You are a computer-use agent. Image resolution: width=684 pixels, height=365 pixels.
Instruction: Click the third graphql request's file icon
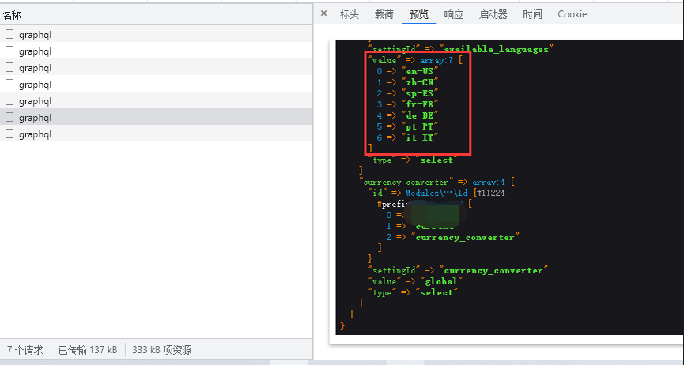click(x=9, y=68)
